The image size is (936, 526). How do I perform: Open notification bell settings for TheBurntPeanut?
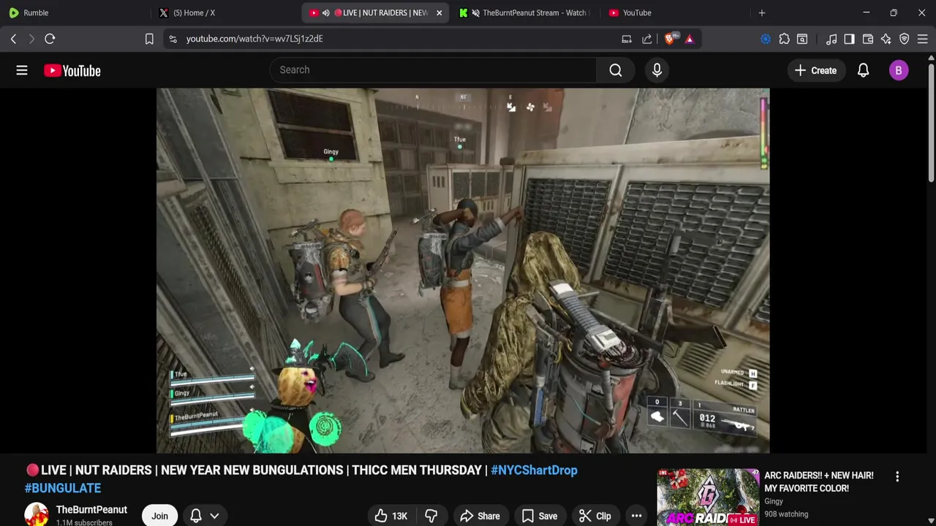(204, 516)
